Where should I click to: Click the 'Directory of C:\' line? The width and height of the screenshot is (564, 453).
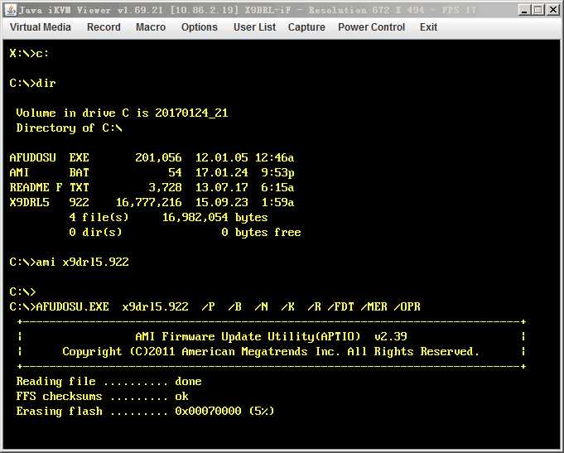69,128
